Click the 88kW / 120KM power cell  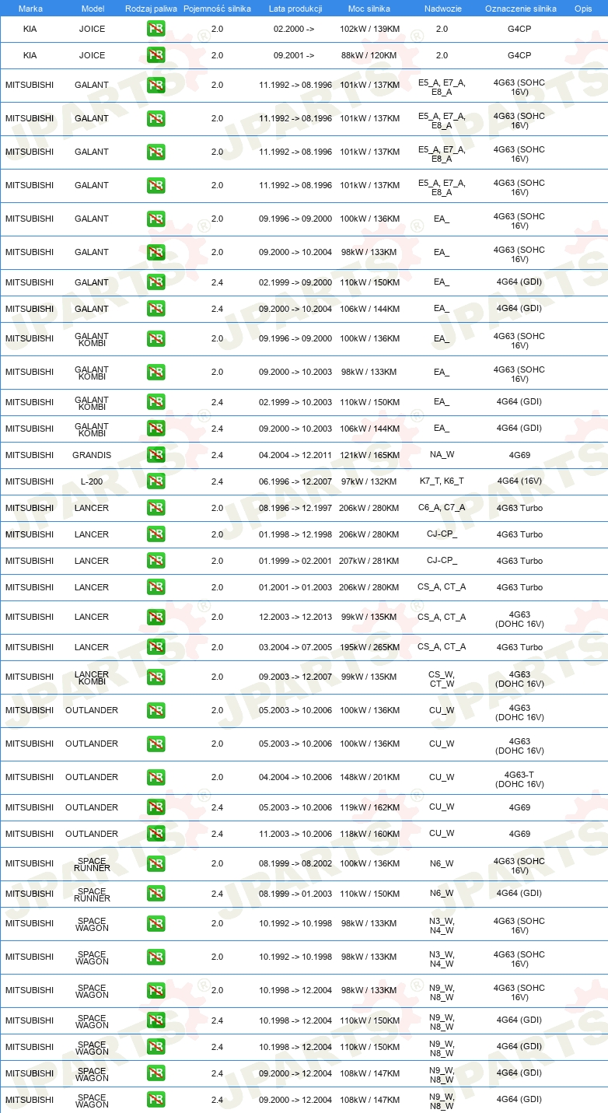tap(369, 55)
